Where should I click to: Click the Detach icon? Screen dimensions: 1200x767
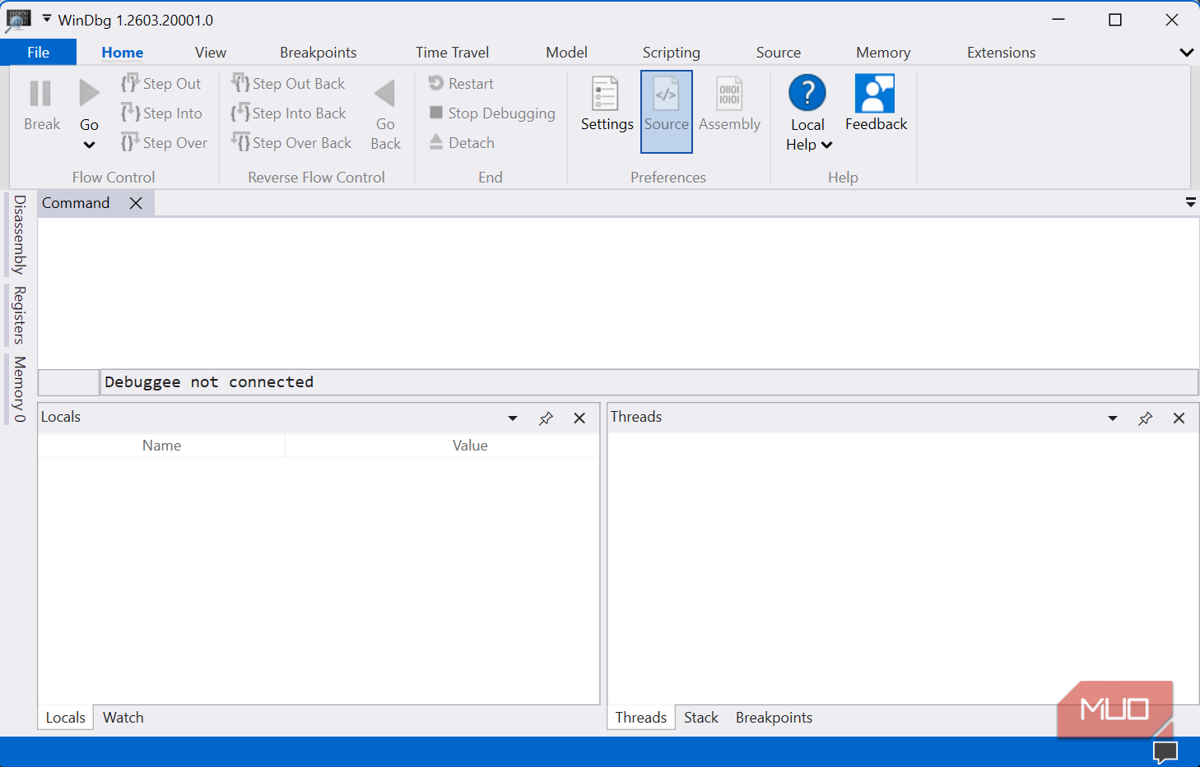pos(436,141)
